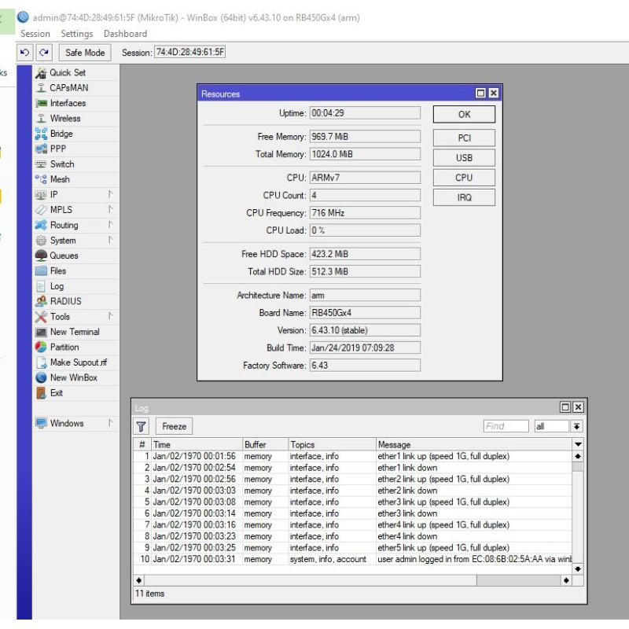Toggle the Freeze button in Log

click(x=174, y=426)
